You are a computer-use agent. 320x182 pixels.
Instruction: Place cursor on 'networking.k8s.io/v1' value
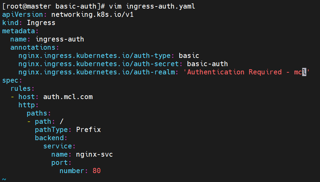(x=92, y=14)
